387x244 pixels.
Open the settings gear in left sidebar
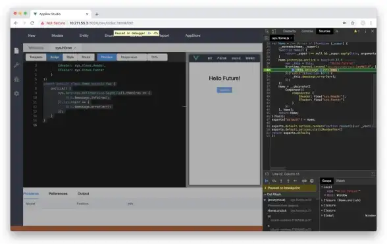tap(16, 94)
